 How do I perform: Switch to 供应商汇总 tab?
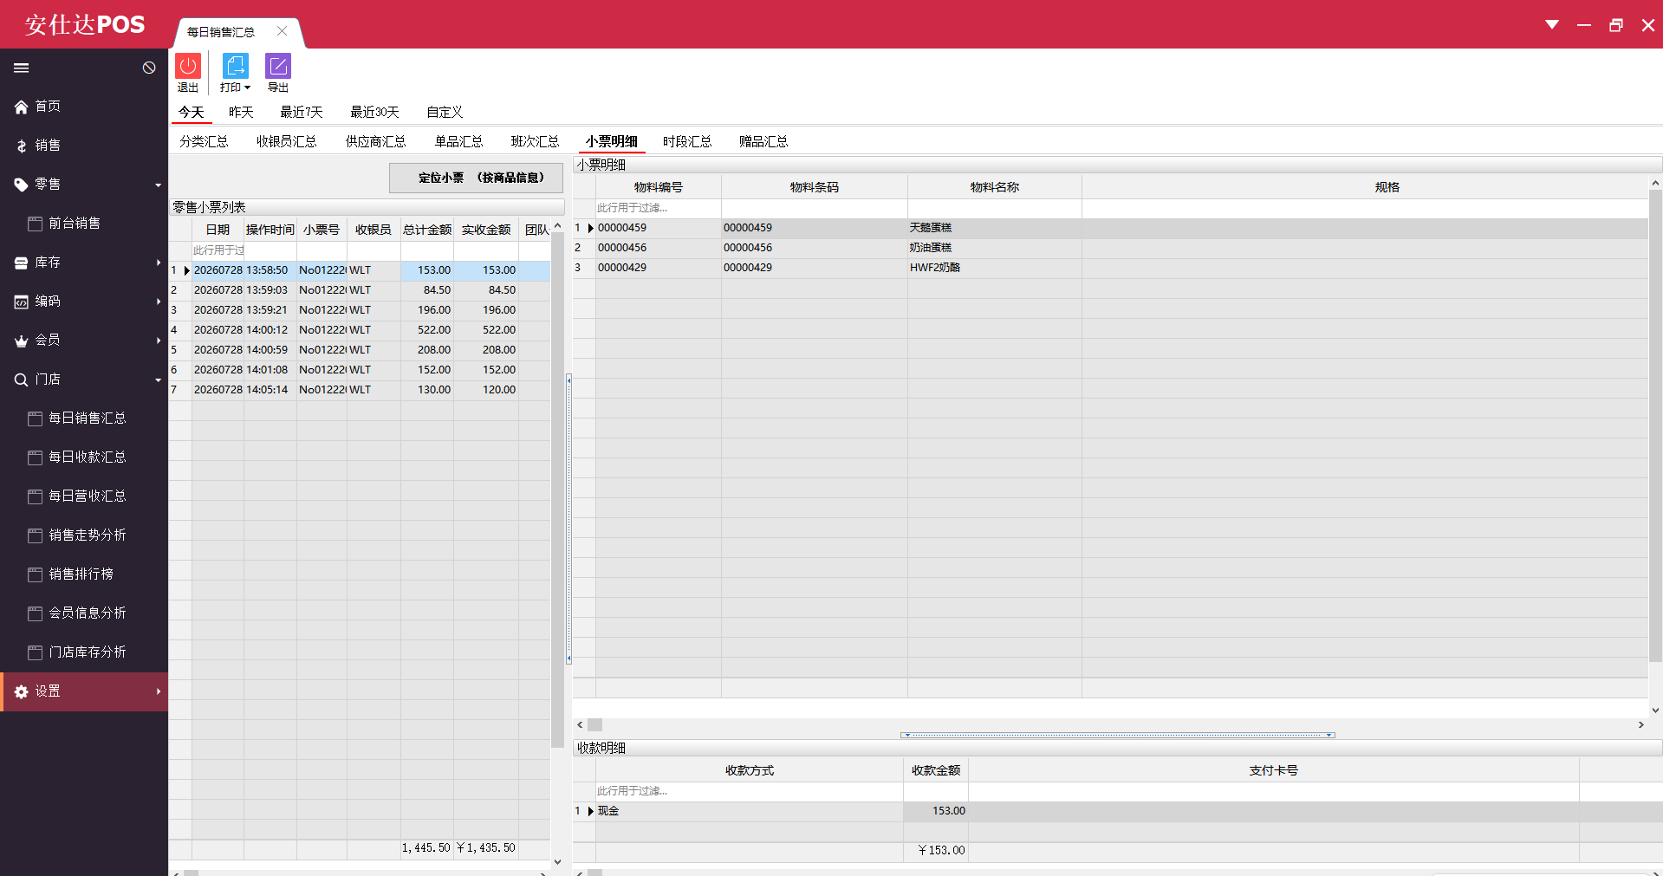375,141
